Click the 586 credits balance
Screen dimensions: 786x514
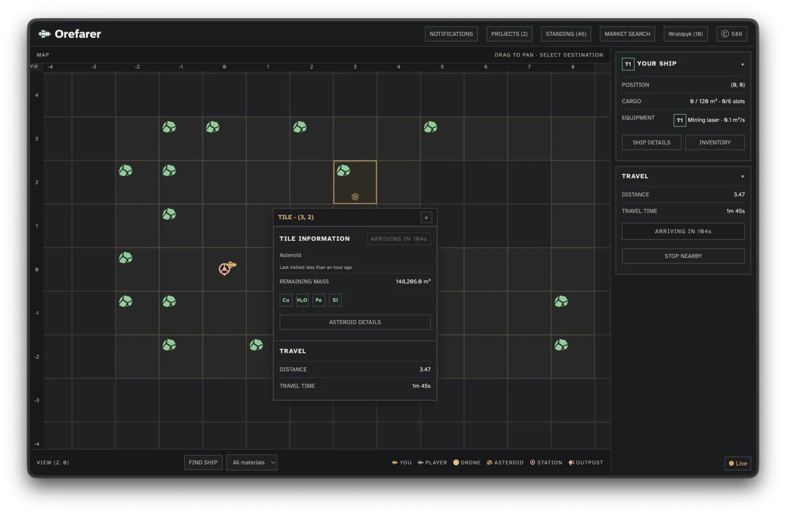731,34
